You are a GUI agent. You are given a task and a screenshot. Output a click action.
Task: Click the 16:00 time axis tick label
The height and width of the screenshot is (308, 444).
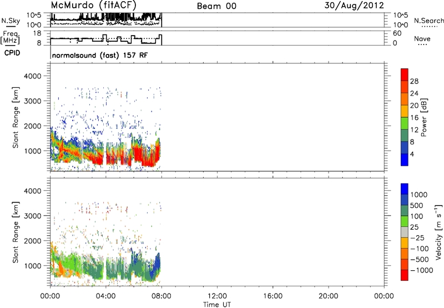273,296
